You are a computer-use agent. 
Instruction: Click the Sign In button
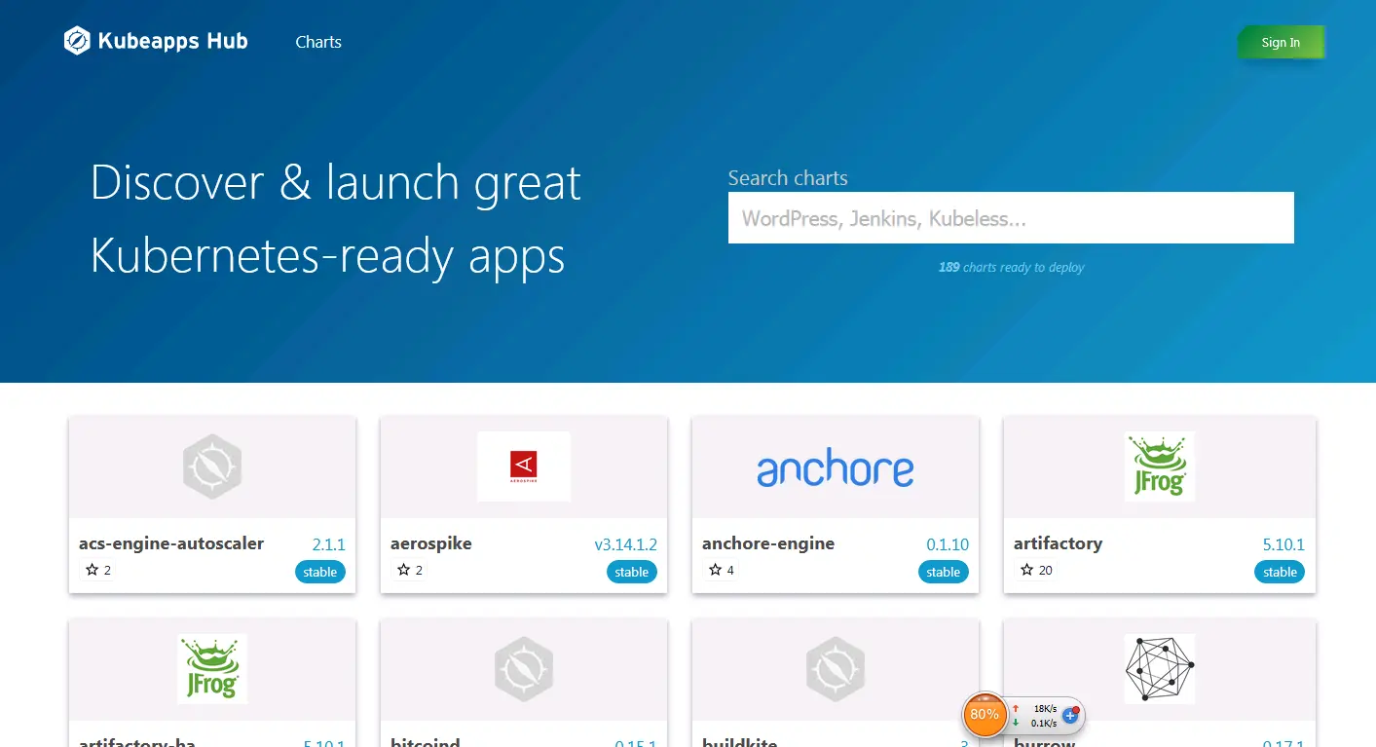(1281, 42)
